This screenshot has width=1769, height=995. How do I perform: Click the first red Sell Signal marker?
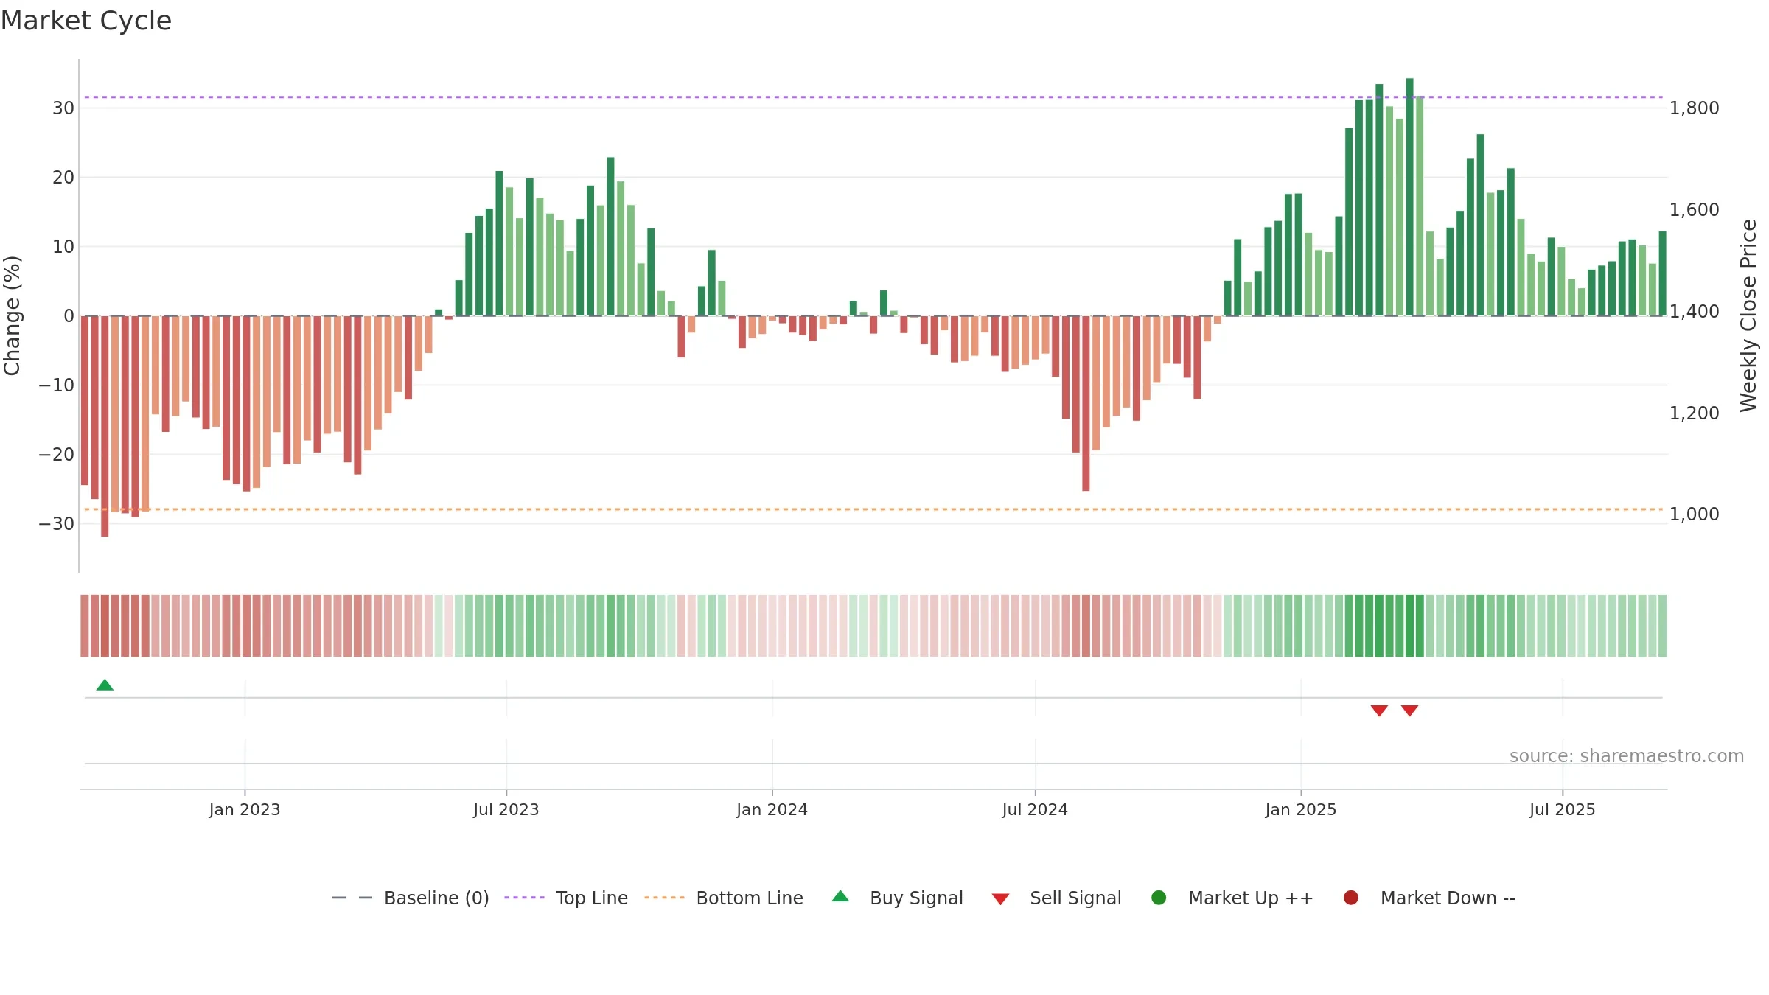[1379, 711]
